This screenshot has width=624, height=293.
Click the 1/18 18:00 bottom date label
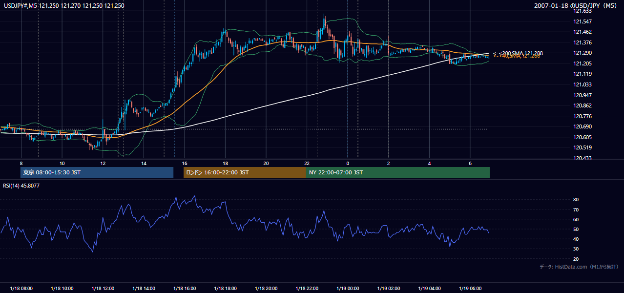click(225, 289)
